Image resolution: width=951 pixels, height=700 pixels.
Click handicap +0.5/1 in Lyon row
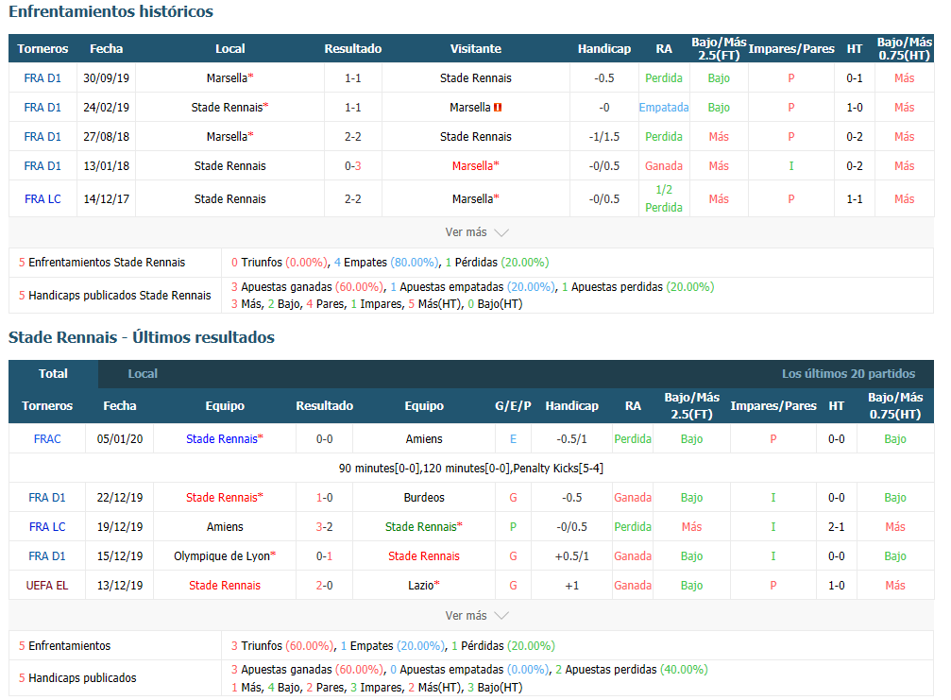pyautogui.click(x=572, y=555)
